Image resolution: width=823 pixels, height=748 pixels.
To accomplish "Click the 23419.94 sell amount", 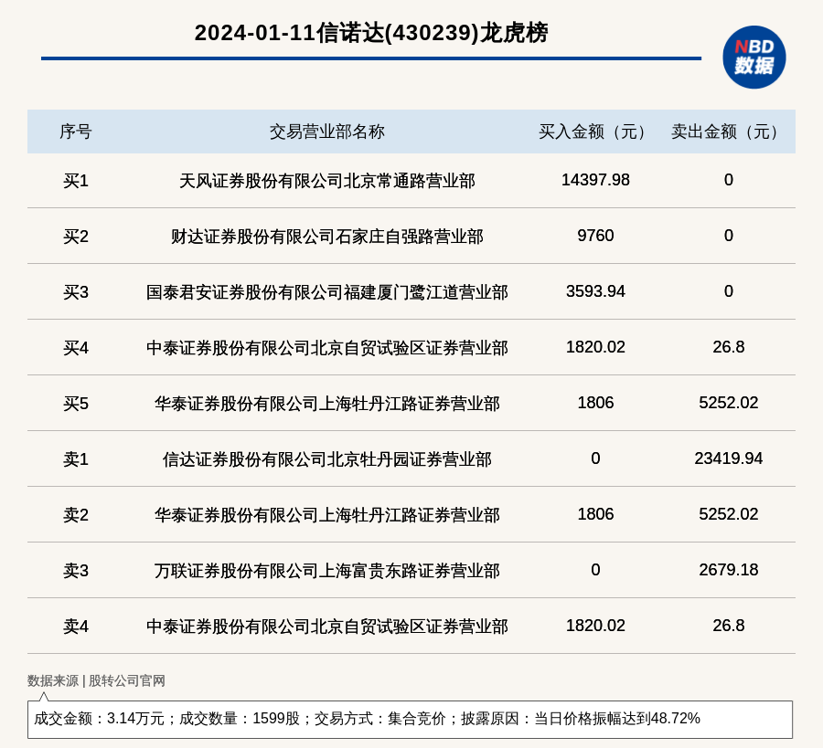I will click(728, 458).
